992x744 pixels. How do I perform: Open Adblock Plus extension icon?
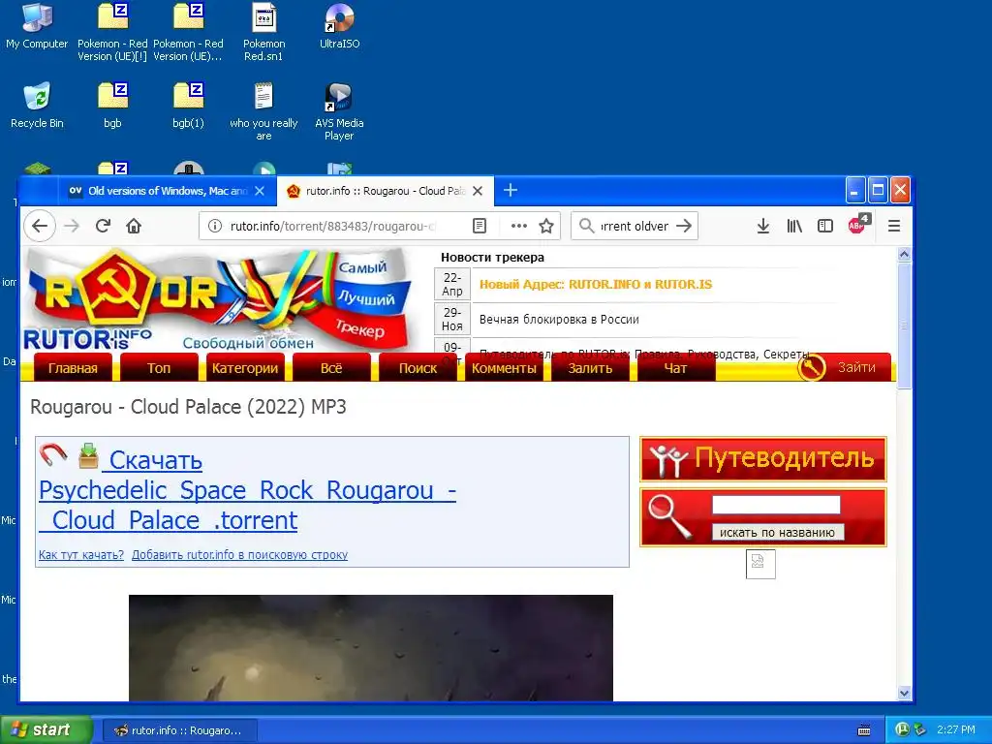click(x=858, y=224)
